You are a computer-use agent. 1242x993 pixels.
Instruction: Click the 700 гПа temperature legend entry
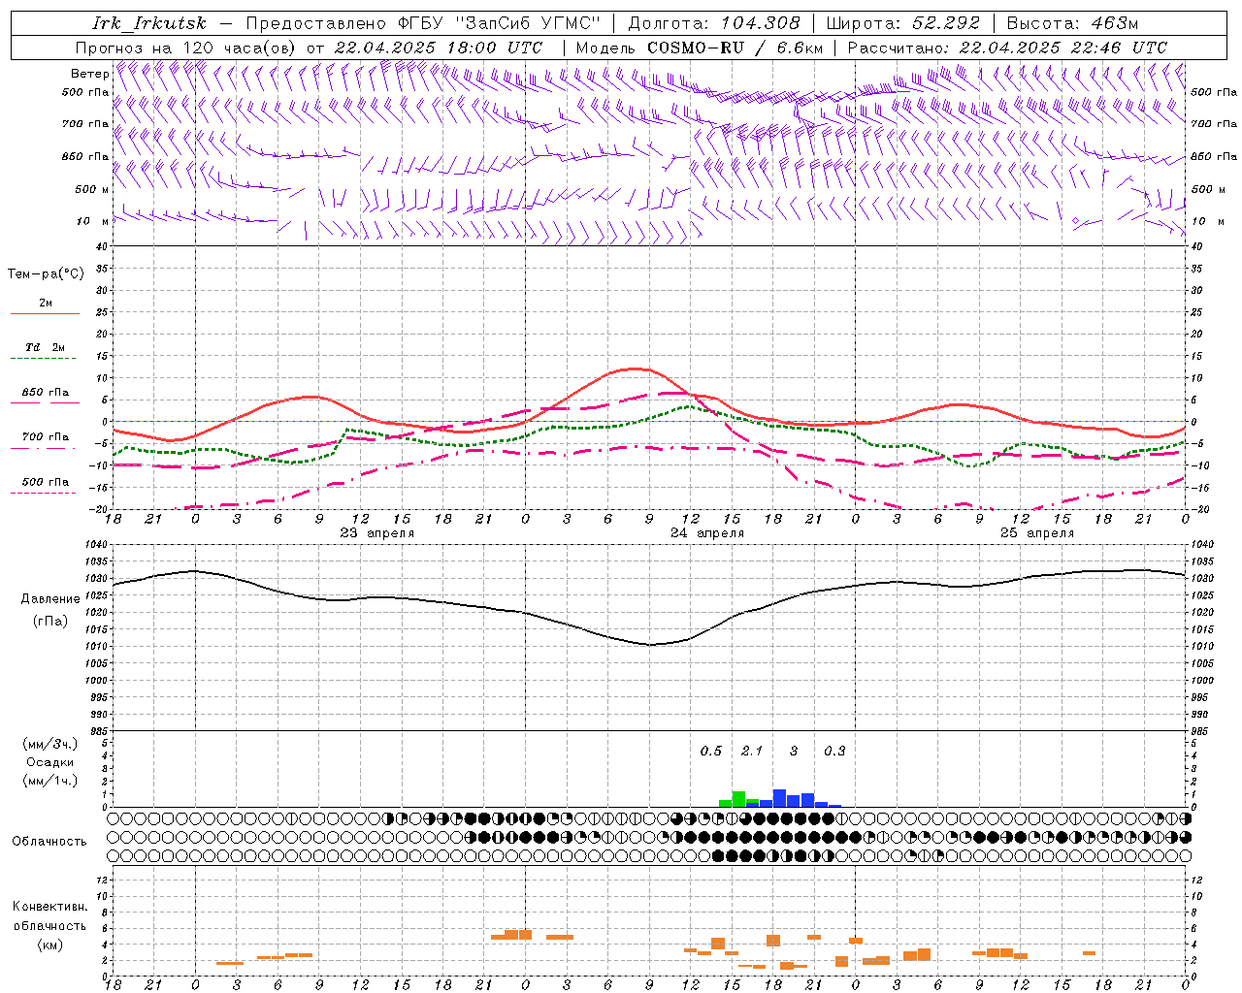pos(45,437)
